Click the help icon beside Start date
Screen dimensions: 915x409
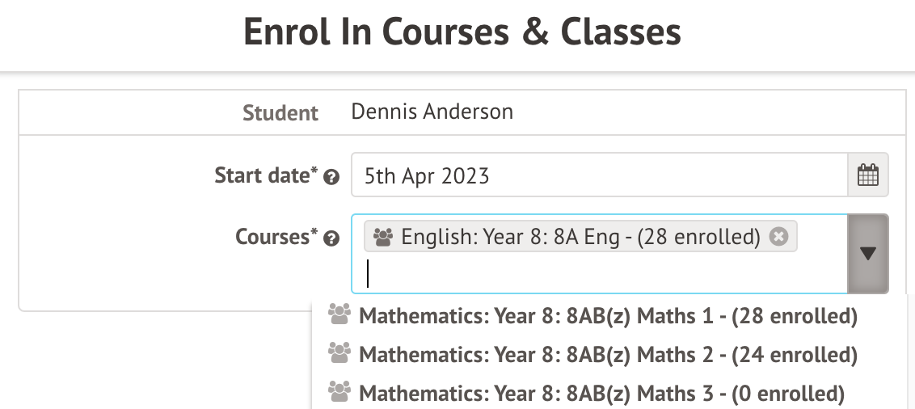[x=331, y=177]
